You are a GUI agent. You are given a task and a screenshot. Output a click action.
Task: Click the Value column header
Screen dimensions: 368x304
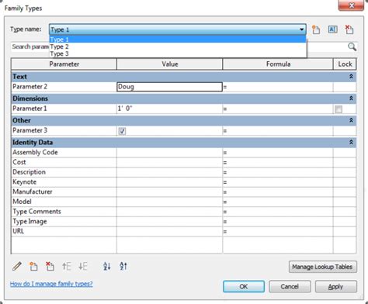click(x=169, y=64)
